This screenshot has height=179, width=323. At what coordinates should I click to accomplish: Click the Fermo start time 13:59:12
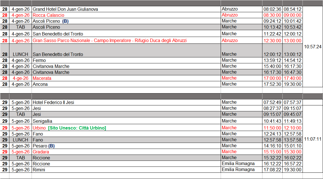272,60
